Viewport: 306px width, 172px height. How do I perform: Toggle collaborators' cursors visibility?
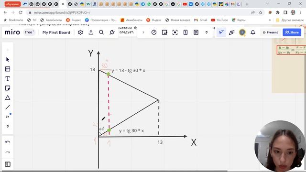click(221, 32)
